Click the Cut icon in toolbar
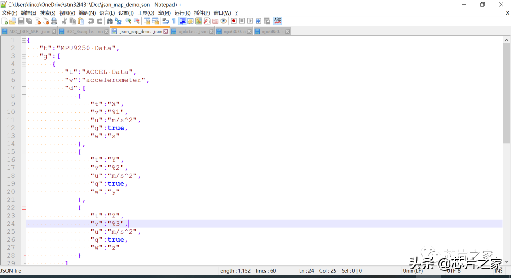Image resolution: width=511 pixels, height=278 pixels. point(64,21)
